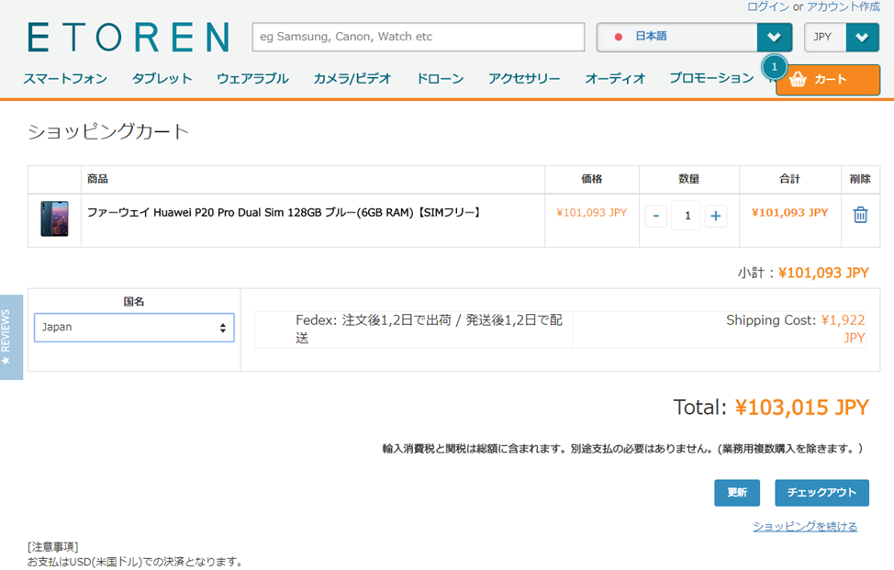Image resolution: width=894 pixels, height=570 pixels.
Task: Click the Japan flag icon in language selector
Action: [619, 37]
